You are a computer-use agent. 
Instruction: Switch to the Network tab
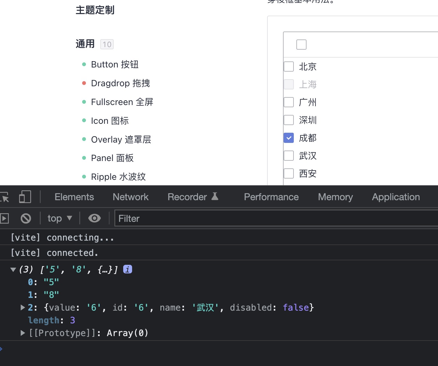pos(131,197)
